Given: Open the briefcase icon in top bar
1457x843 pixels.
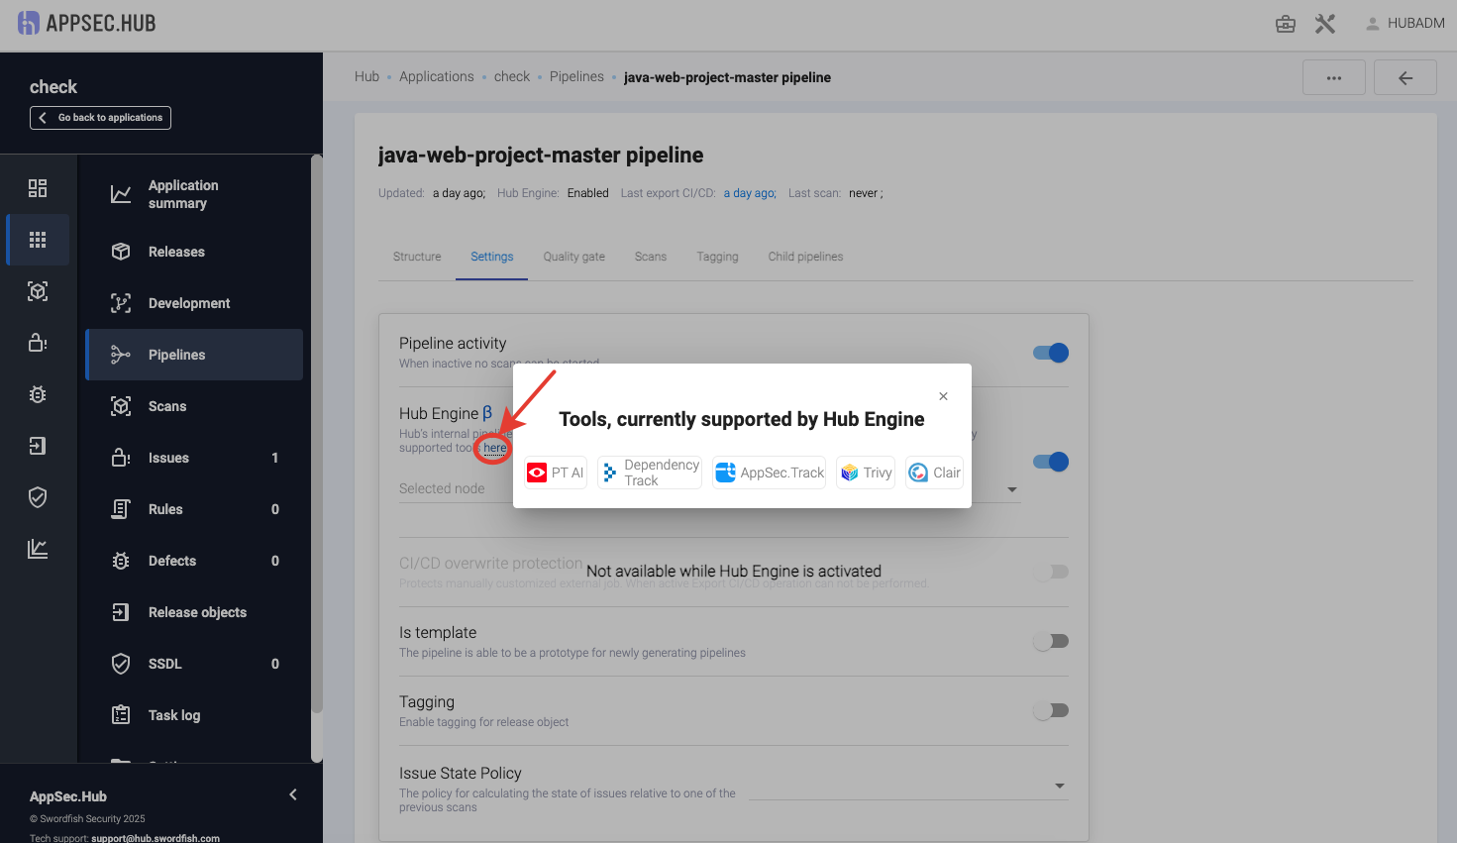Looking at the screenshot, I should pos(1286,24).
